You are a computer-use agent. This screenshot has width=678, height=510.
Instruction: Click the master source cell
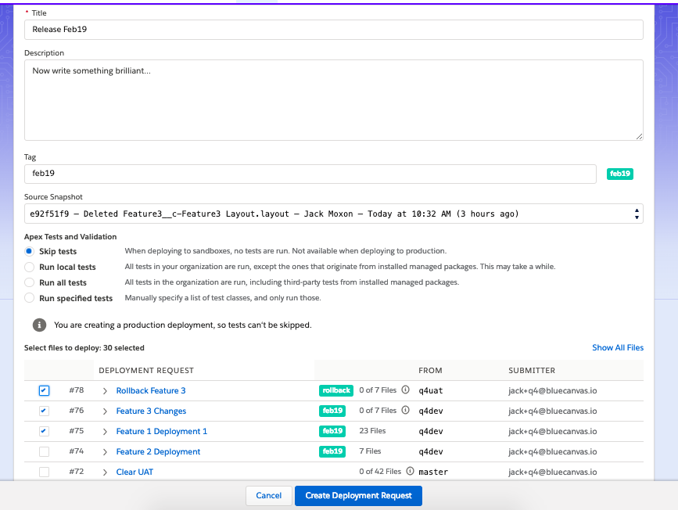[433, 472]
